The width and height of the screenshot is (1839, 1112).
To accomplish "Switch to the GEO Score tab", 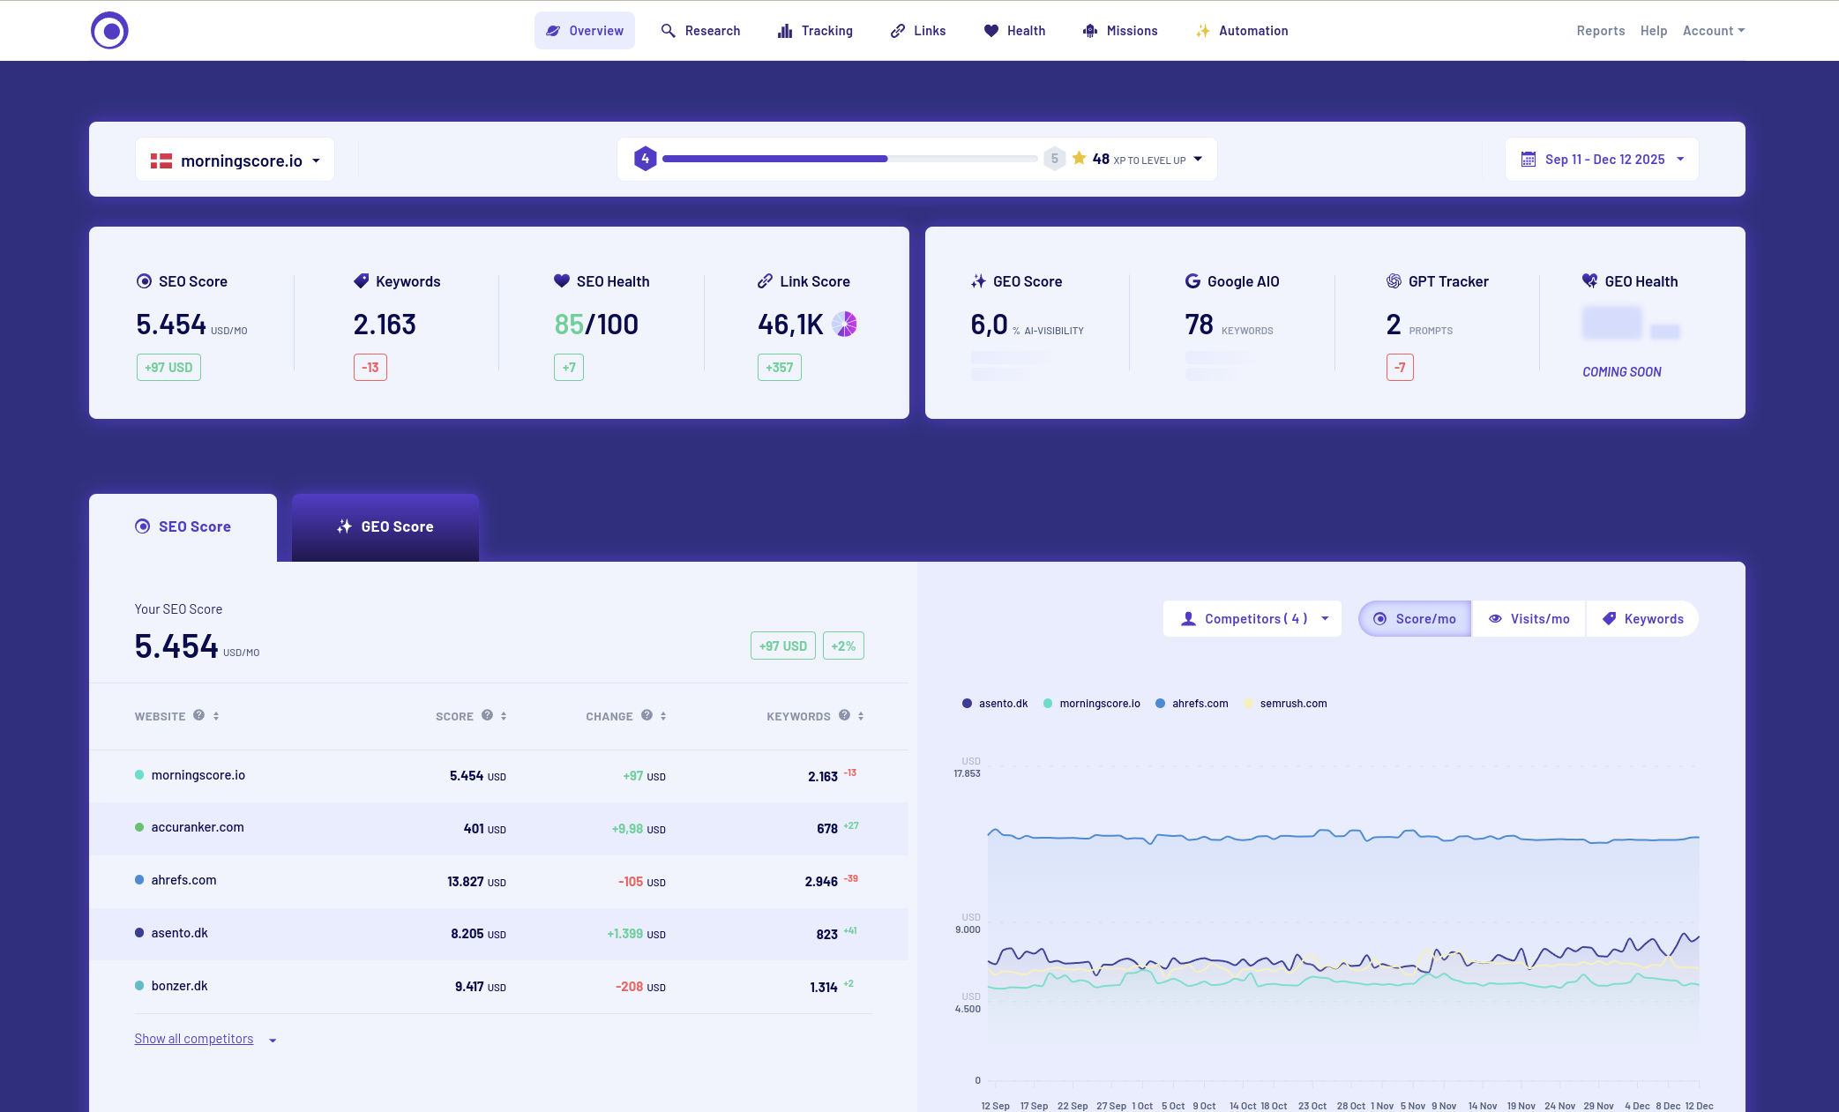I will 385,526.
